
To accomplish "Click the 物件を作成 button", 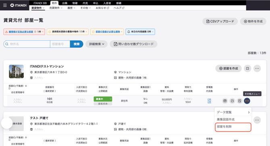I will point(253,21).
